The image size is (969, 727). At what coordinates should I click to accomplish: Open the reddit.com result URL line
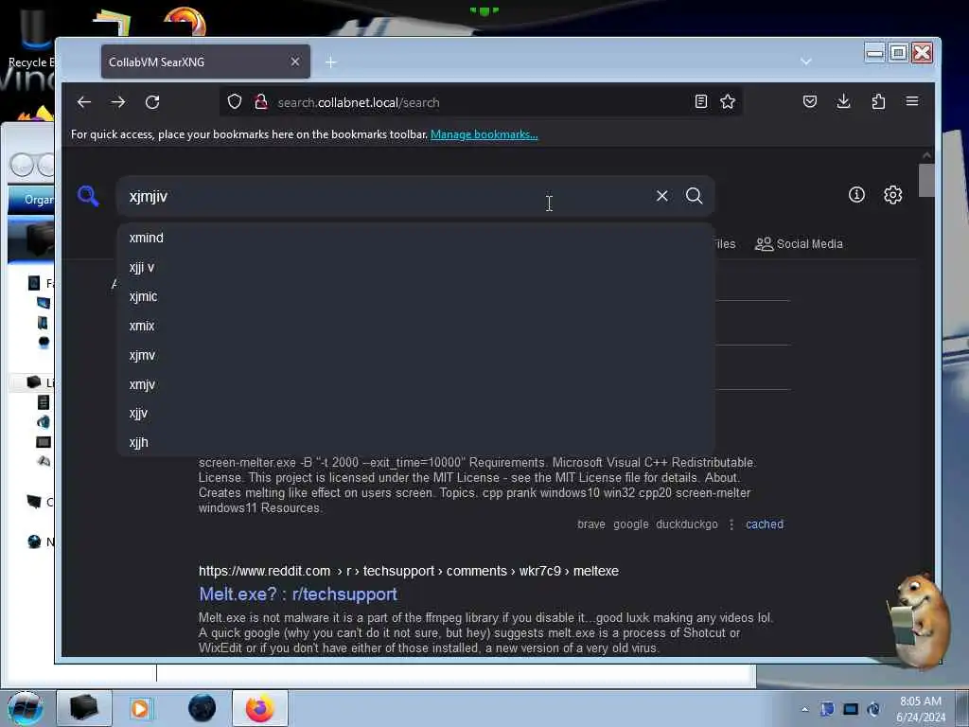(x=409, y=571)
